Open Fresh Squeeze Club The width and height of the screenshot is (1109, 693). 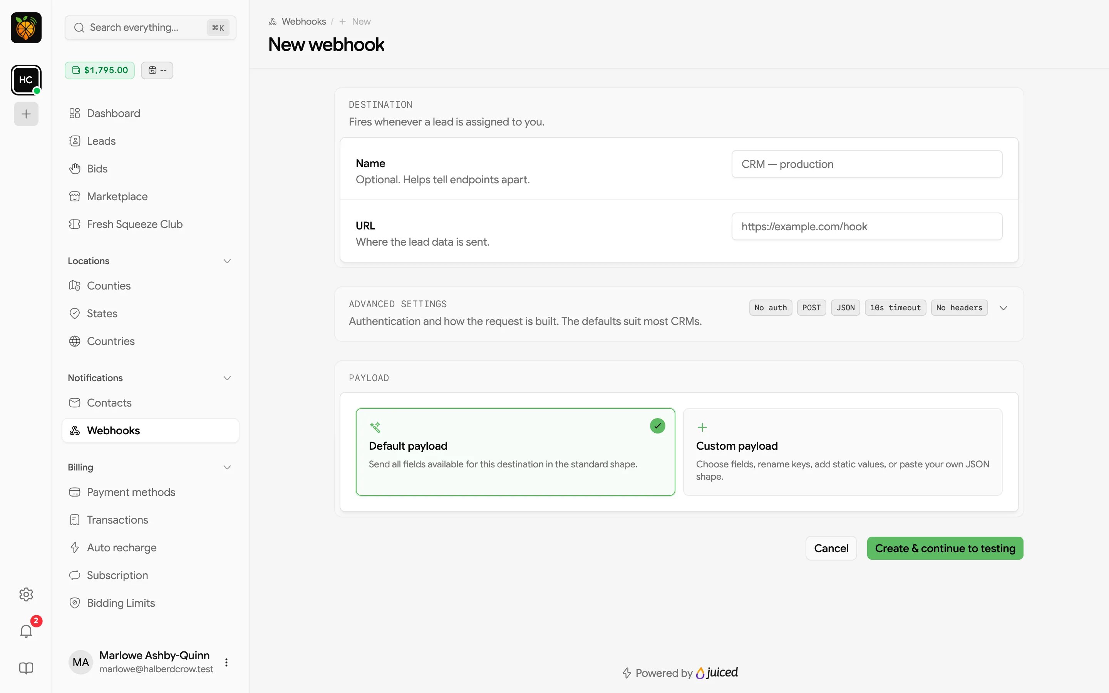tap(150, 224)
